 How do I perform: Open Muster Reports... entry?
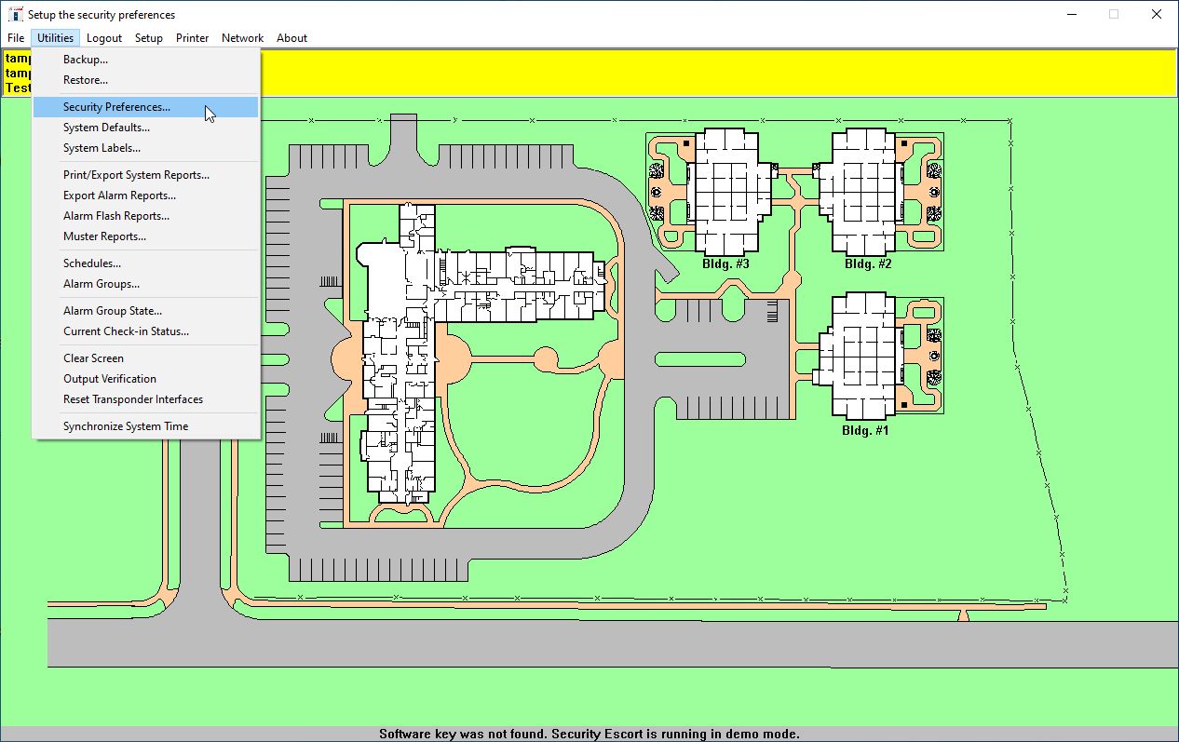tap(146, 236)
